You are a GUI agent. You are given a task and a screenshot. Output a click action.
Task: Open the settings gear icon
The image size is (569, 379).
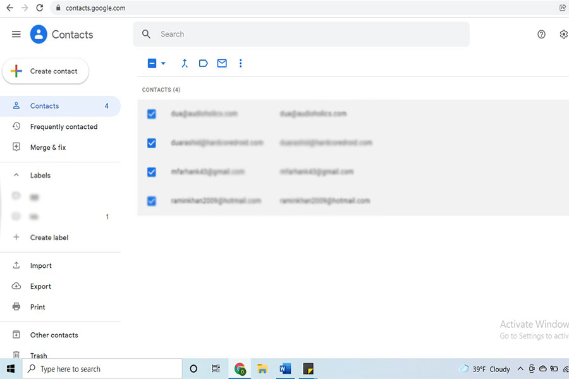click(x=563, y=35)
